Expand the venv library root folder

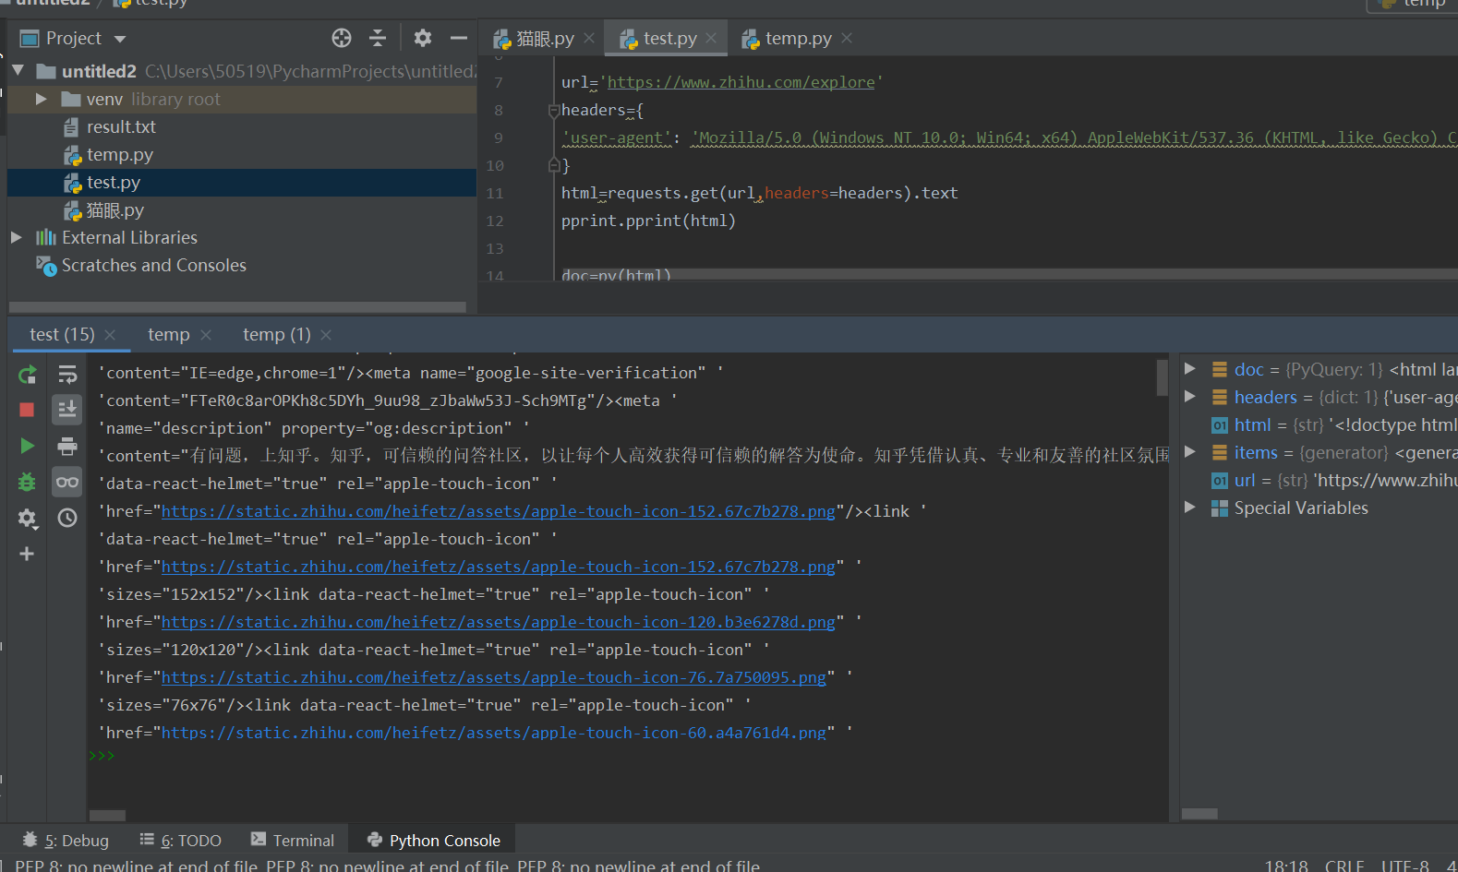pos(42,99)
